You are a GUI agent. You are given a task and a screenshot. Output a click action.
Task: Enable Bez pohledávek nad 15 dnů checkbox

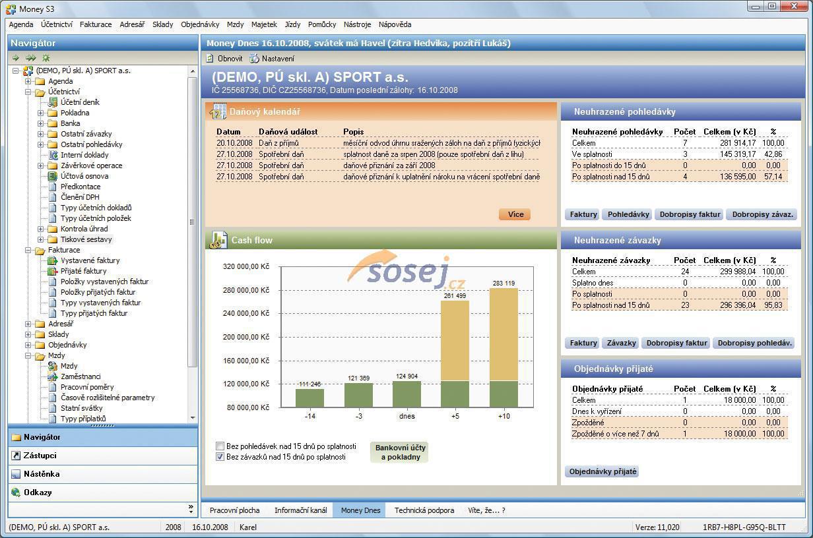[x=220, y=446]
